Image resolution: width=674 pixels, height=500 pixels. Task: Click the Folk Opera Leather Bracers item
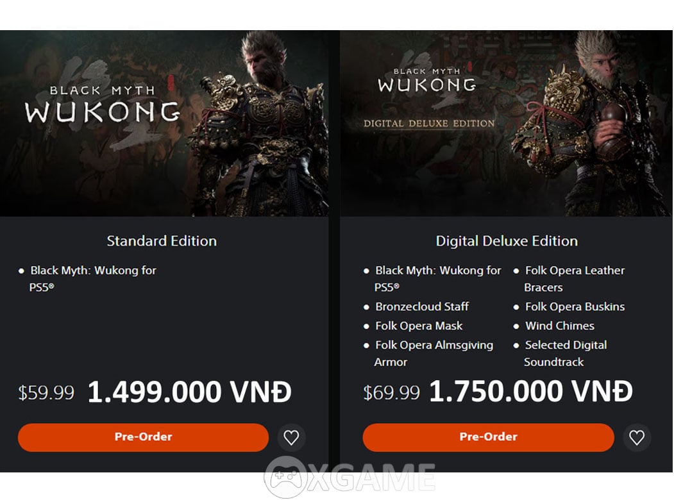tap(569, 279)
